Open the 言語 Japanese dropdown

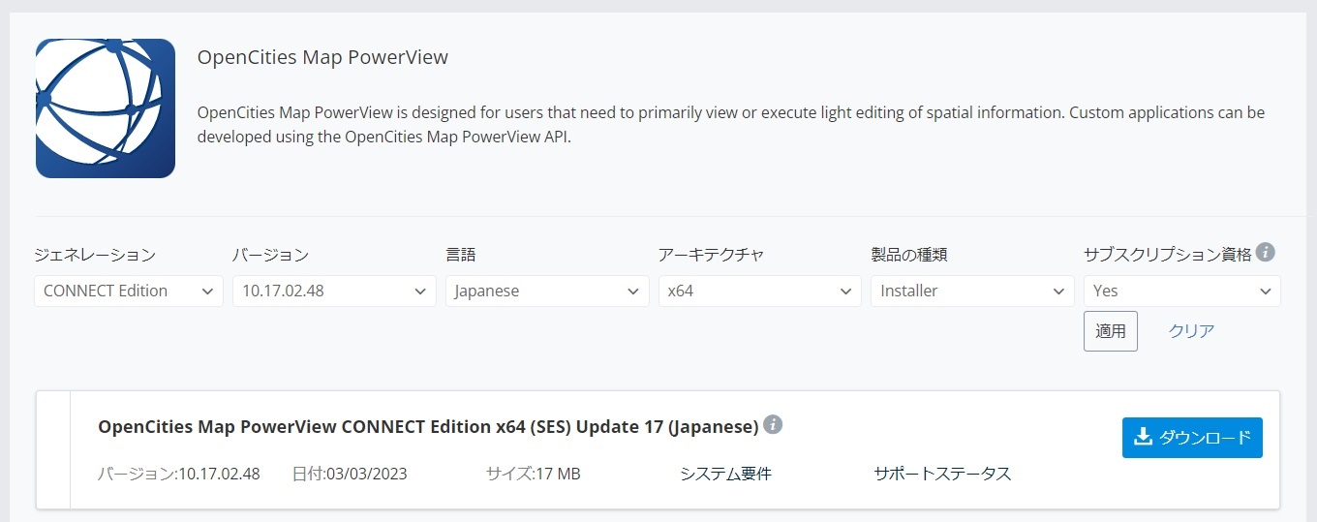(547, 291)
